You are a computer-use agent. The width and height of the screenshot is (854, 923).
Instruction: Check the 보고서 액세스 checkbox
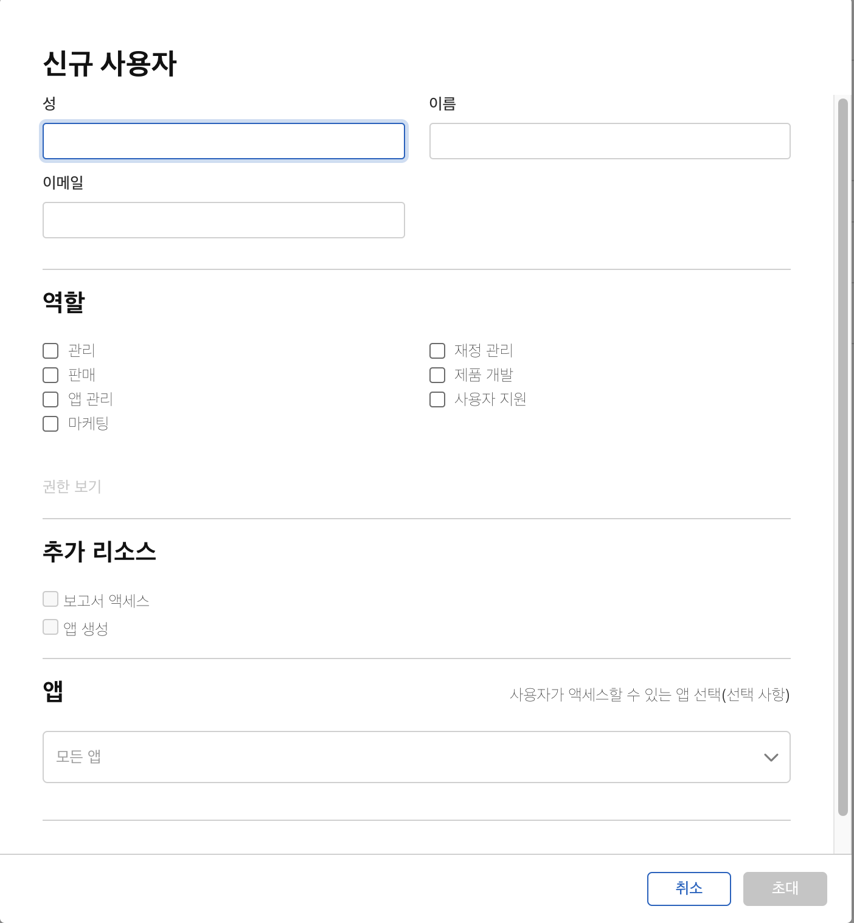tap(50, 599)
